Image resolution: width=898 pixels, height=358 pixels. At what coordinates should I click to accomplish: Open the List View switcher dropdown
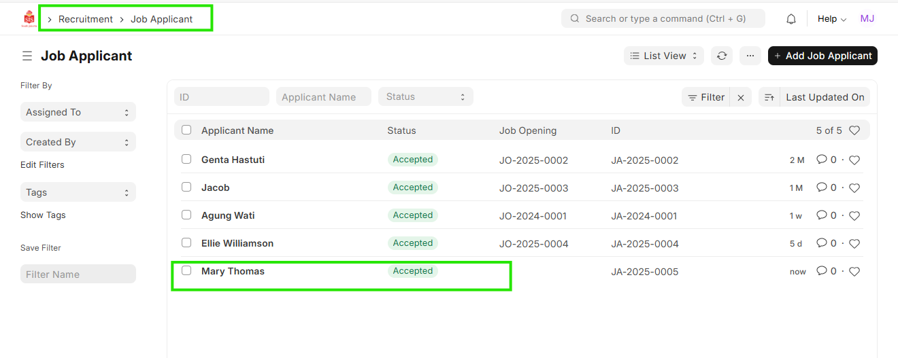pyautogui.click(x=663, y=56)
